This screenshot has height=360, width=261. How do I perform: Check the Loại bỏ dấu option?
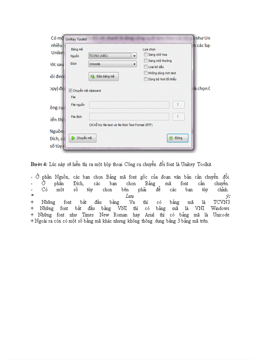(x=146, y=67)
